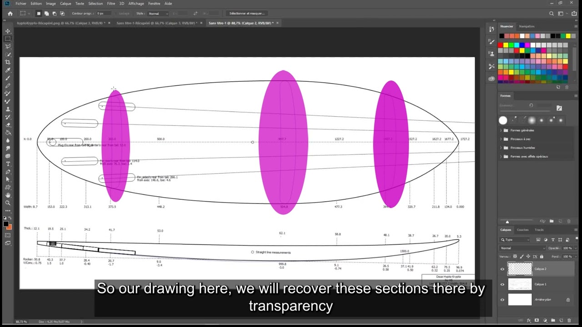Hide the Calque 2 layer
The height and width of the screenshot is (327, 582).
502,269
